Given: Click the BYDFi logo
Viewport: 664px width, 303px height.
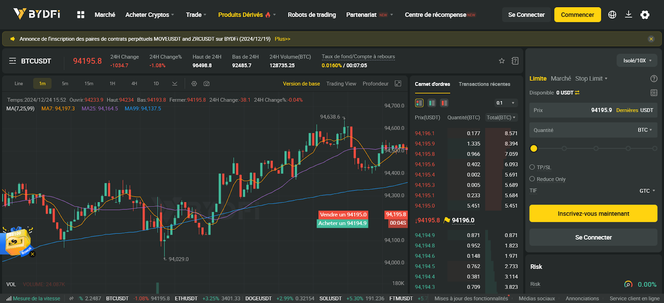Looking at the screenshot, I should (x=37, y=14).
